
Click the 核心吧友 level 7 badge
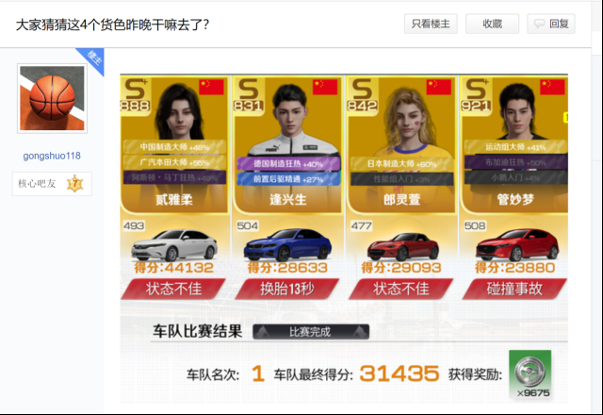click(52, 184)
